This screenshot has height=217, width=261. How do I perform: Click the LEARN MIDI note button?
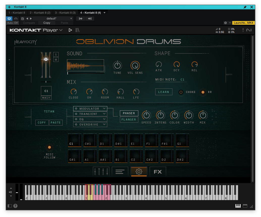click(164, 92)
